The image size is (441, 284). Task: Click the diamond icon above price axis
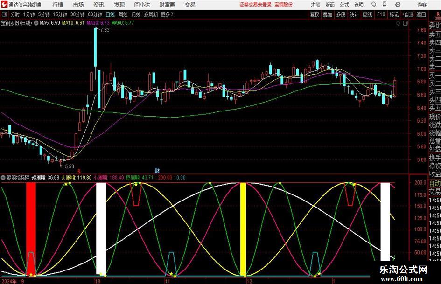pyautogui.click(x=398, y=23)
